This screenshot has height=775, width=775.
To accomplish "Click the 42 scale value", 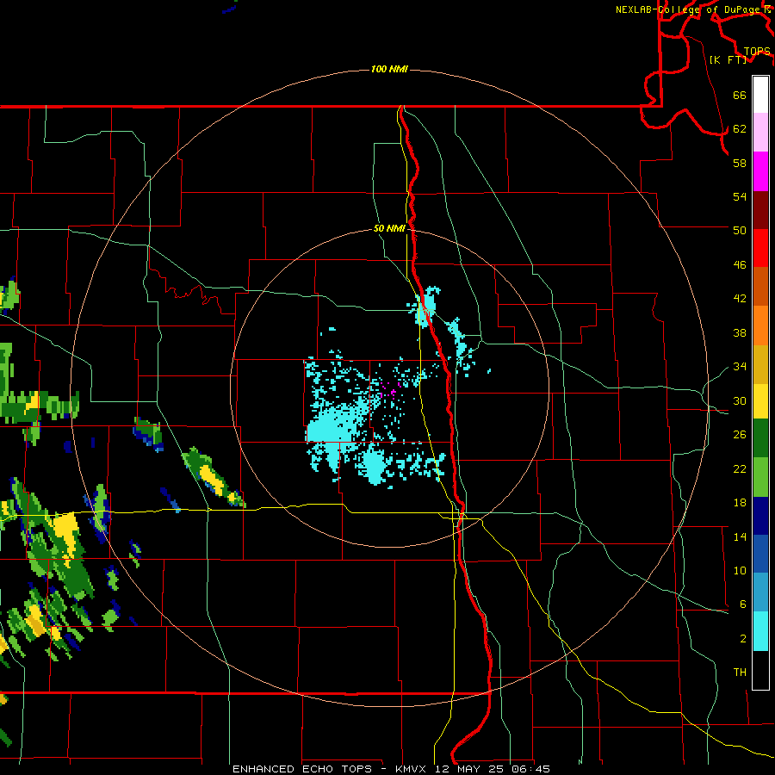I will click(x=740, y=299).
